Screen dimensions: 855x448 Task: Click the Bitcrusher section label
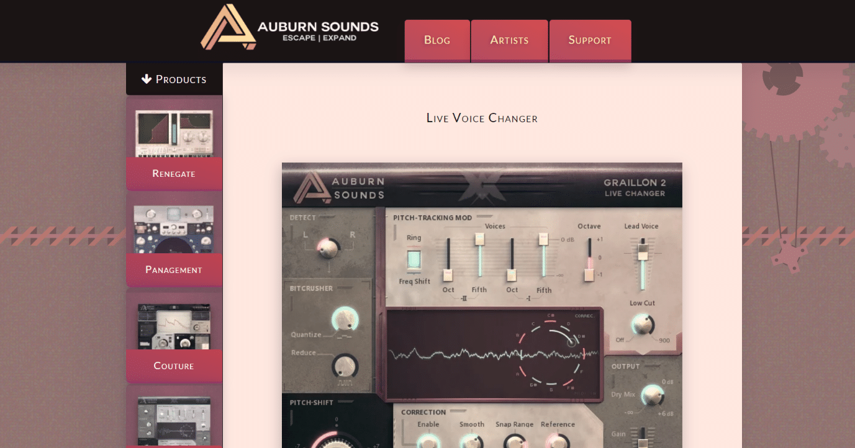click(x=311, y=288)
